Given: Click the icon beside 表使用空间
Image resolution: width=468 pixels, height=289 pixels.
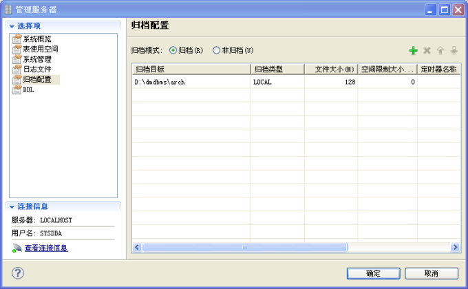Looking at the screenshot, I should pyautogui.click(x=17, y=49).
